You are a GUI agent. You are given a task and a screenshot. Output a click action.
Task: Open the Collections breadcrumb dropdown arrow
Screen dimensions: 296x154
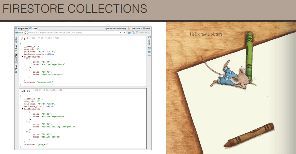coord(141,29)
